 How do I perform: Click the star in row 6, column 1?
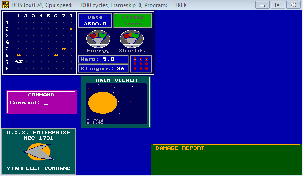pyautogui.click(x=19, y=56)
